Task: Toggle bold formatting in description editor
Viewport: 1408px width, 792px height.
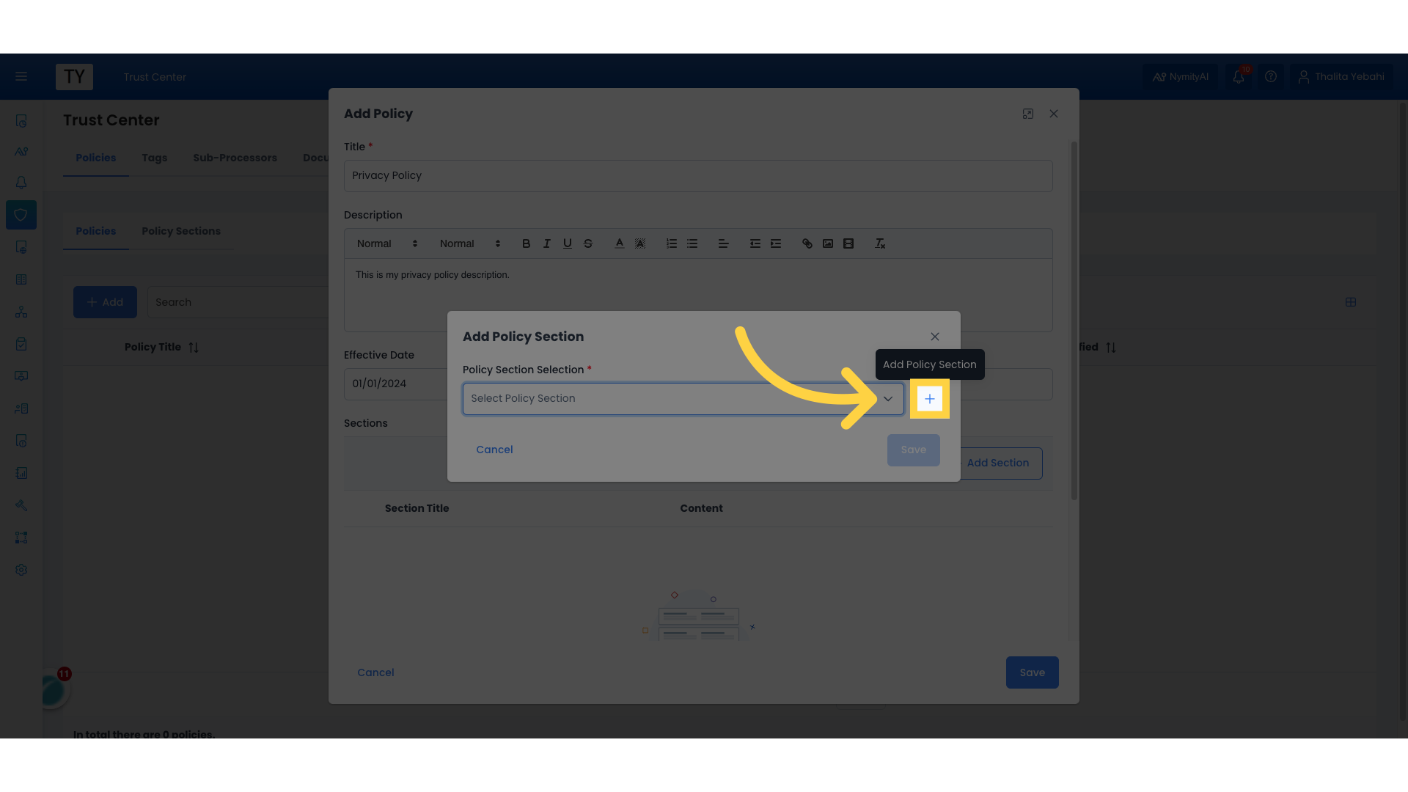Action: pyautogui.click(x=526, y=243)
